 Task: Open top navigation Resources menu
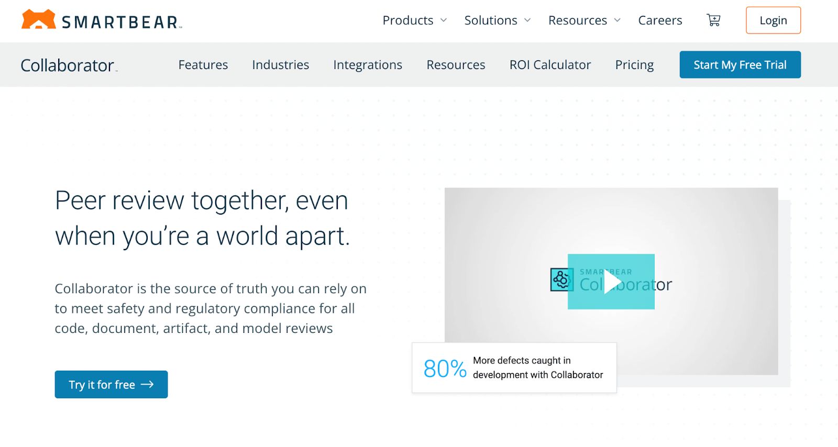[x=578, y=20]
